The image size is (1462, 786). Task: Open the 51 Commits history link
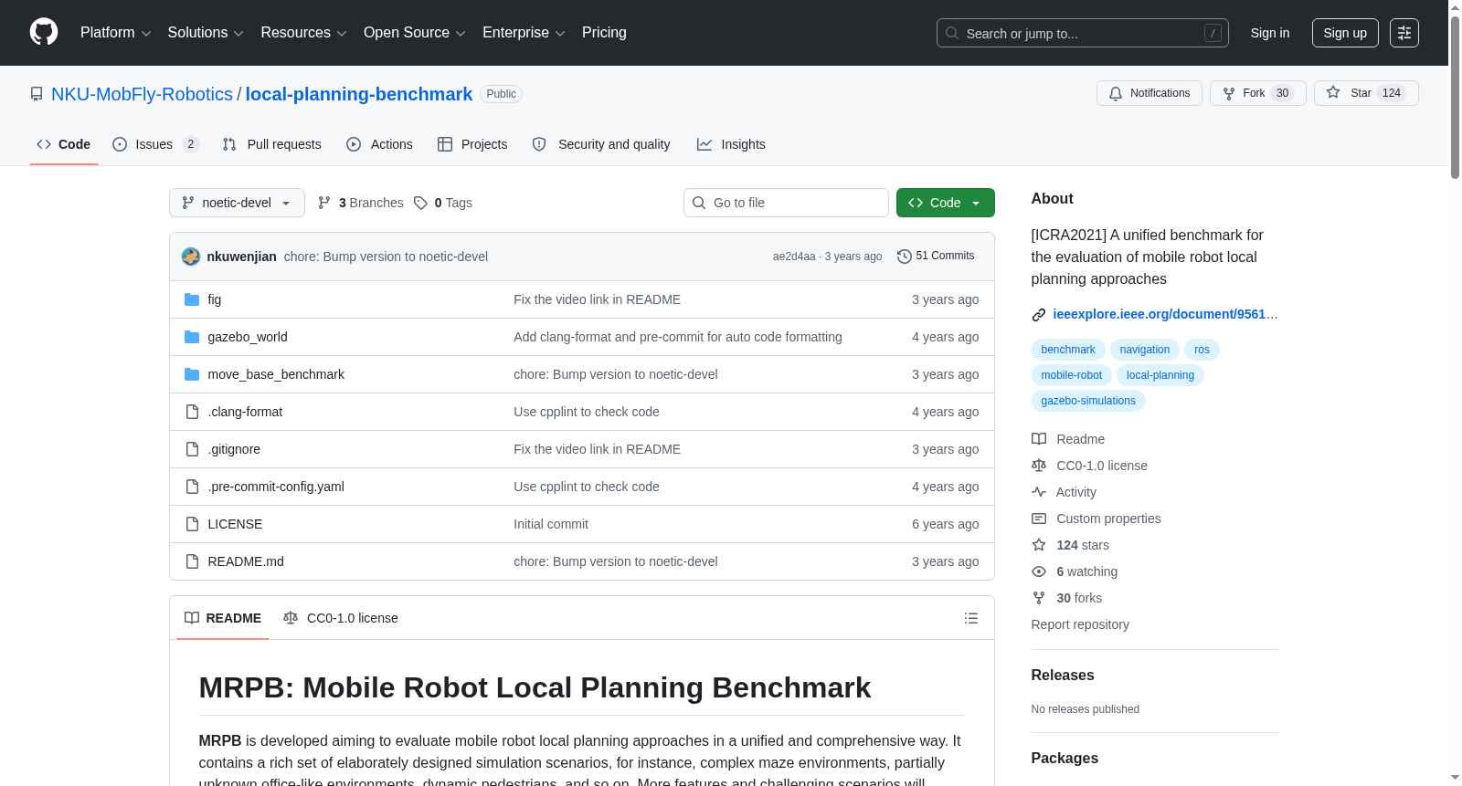(936, 257)
